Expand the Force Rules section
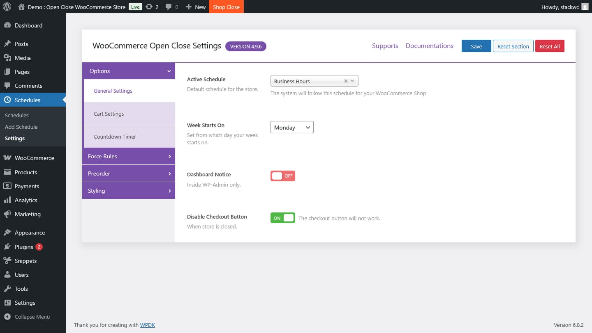This screenshot has width=592, height=333. pyautogui.click(x=129, y=156)
